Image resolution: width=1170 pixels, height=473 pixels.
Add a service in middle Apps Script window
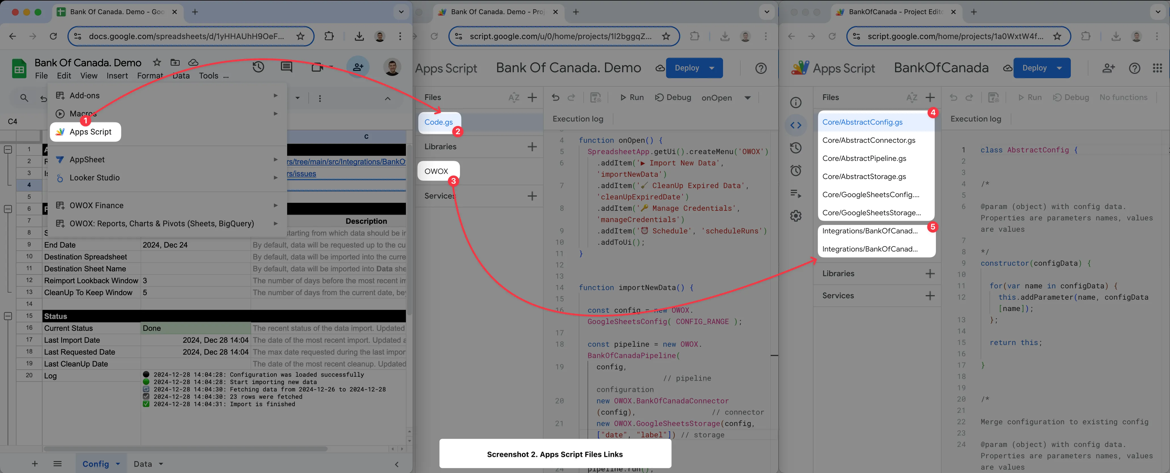(x=532, y=196)
